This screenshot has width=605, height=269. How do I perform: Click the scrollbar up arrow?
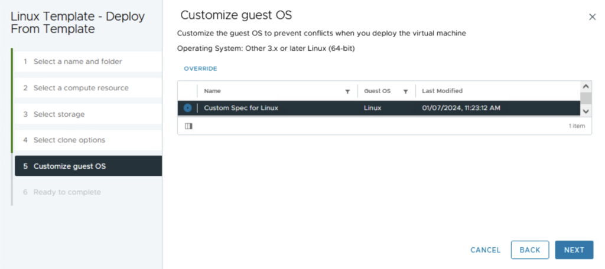point(586,86)
